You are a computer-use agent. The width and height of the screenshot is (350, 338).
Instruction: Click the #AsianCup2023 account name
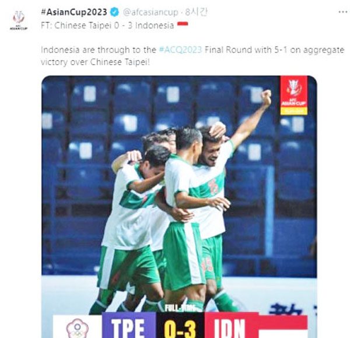[x=74, y=12]
